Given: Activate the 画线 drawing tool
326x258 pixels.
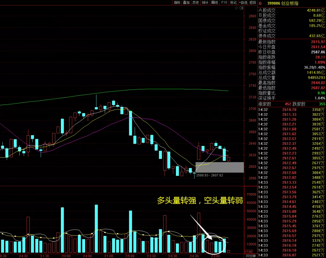Looking at the screenshot, I should [214, 2].
